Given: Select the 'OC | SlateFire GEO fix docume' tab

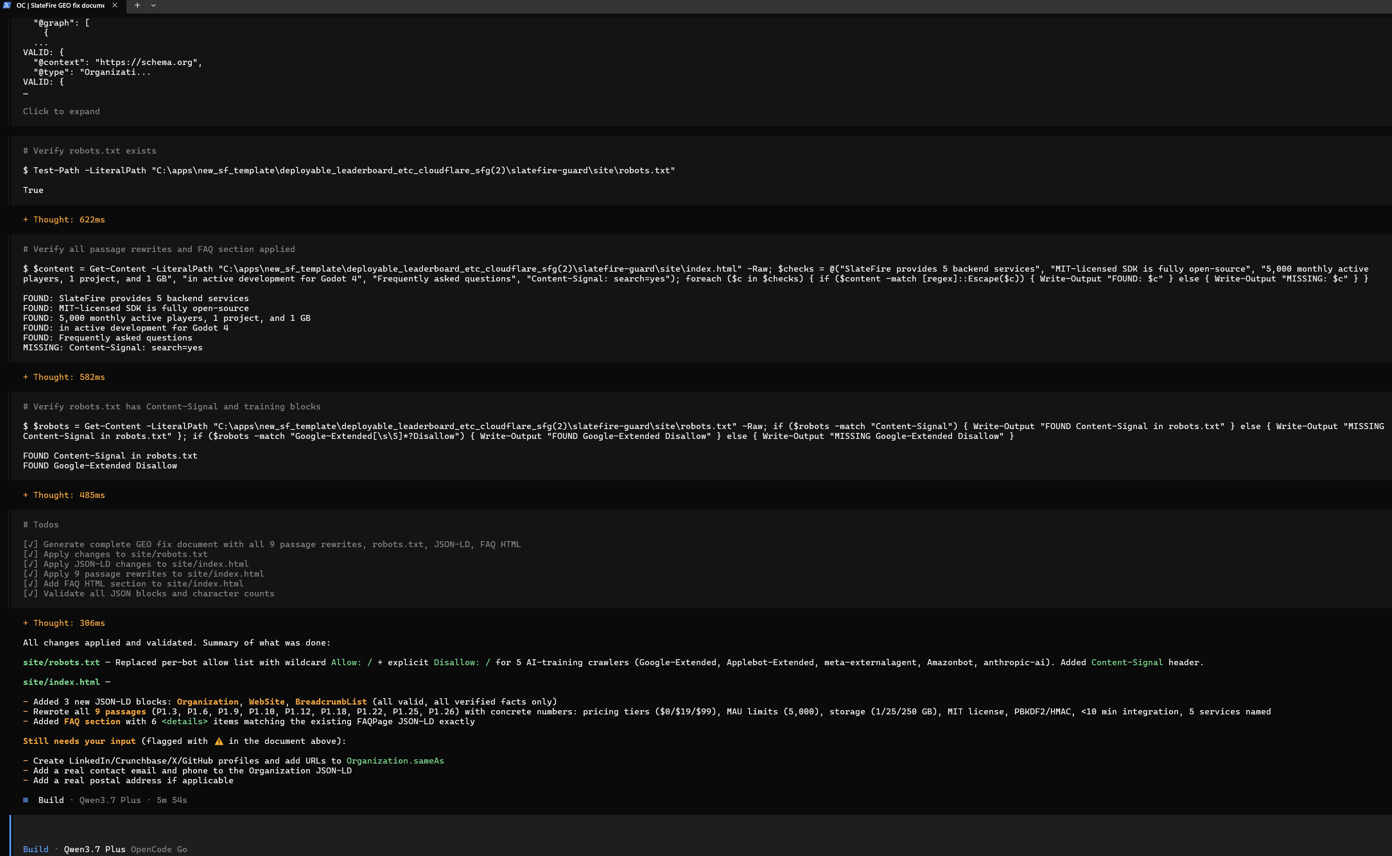Looking at the screenshot, I should click(x=61, y=5).
